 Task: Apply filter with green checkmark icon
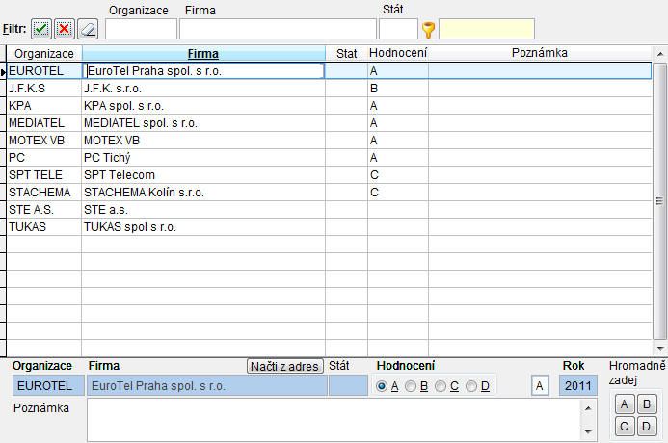[x=41, y=29]
